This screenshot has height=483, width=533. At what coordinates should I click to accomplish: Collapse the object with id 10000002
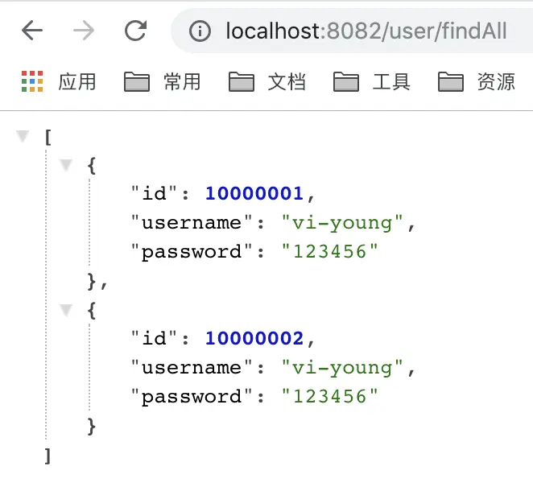[66, 310]
